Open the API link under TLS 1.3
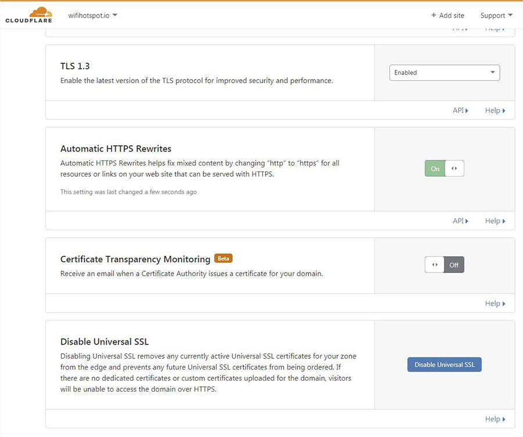Screen dimensions: 523x437 [x=460, y=110]
